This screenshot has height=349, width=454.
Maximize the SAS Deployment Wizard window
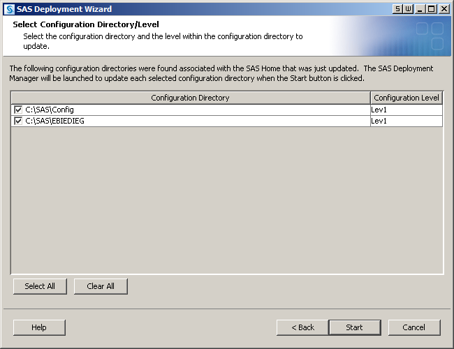431,9
